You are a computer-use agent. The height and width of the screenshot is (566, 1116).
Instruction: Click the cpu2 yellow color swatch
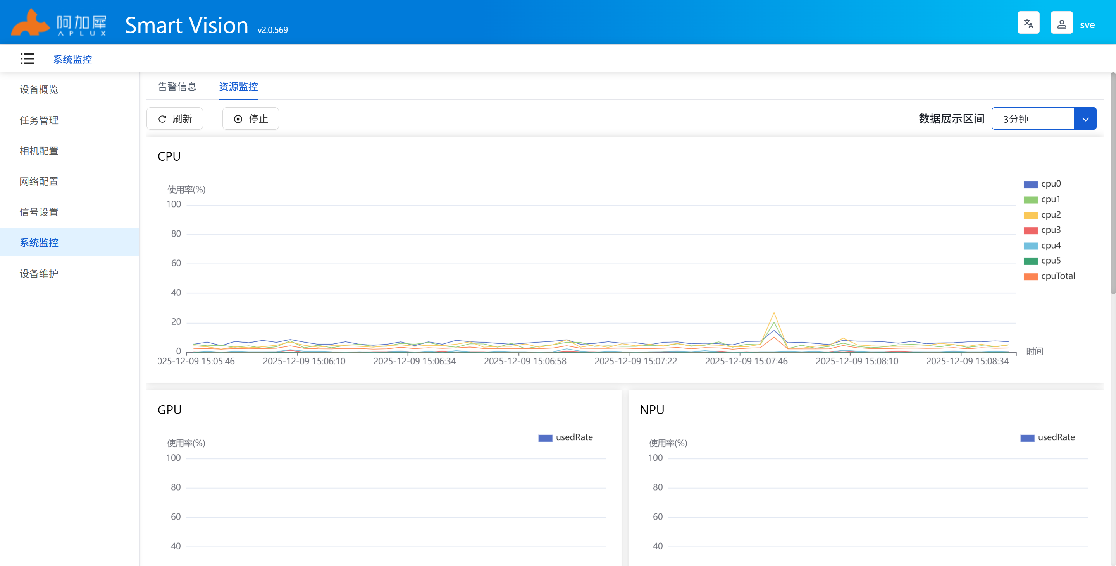(1030, 215)
